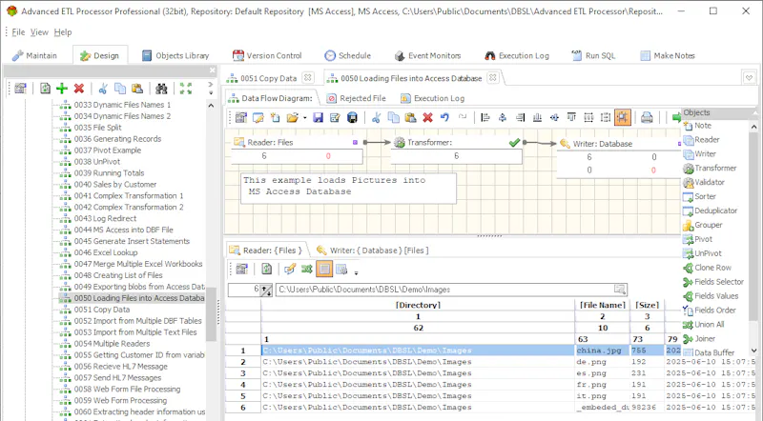Screen dimensions: 763x421
Task: Select tree item 0037 Pivot Example
Action: pos(108,150)
